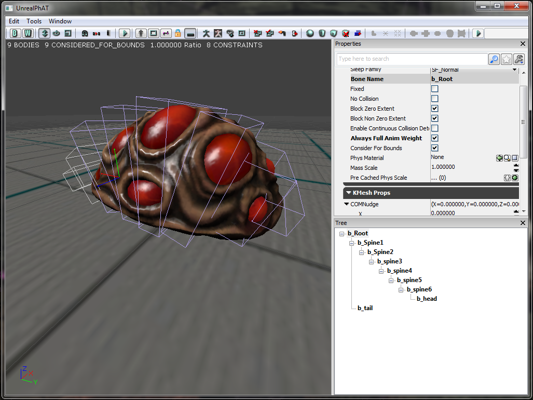Open the Sleep Family dropdown
The image size is (533, 400).
click(x=515, y=70)
